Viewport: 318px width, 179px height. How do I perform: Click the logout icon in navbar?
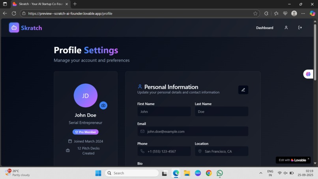click(x=300, y=28)
